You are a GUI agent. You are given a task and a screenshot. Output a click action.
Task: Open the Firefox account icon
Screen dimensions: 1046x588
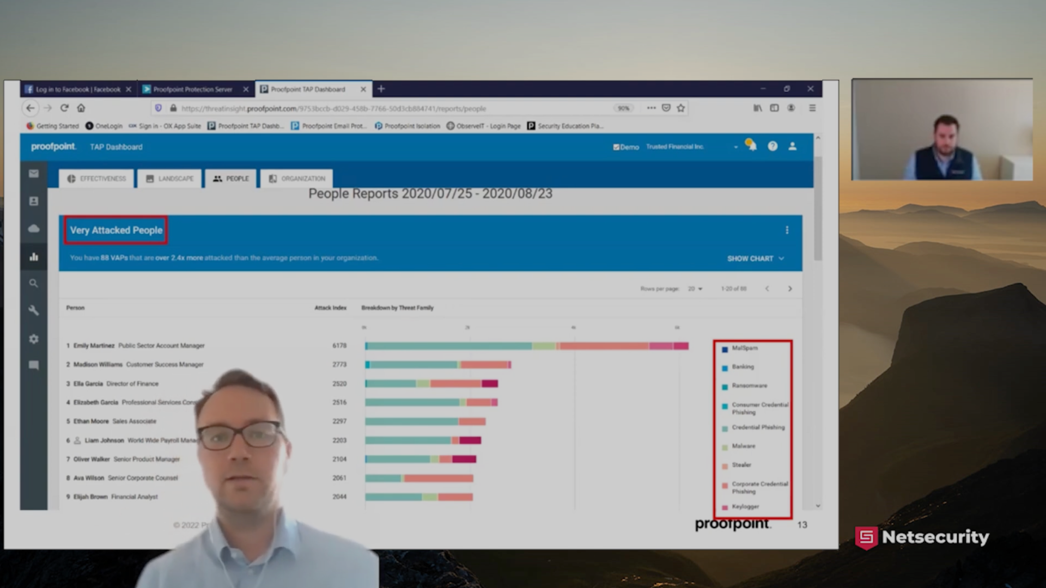[x=791, y=108]
